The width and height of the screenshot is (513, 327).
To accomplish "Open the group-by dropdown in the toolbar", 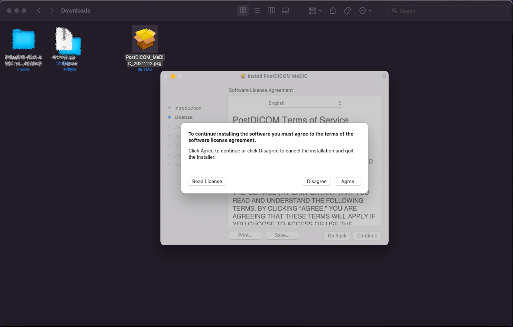I will tap(314, 10).
